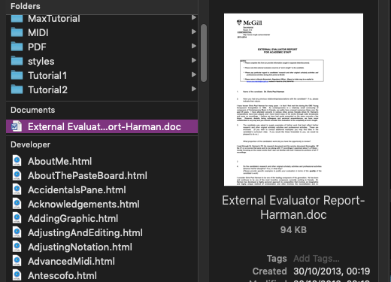
Task: Select the Tutorial1 folder name
Action: 47,75
